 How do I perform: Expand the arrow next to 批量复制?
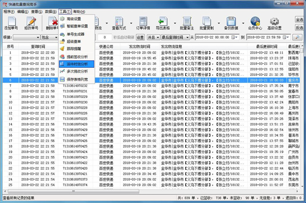[219, 23]
